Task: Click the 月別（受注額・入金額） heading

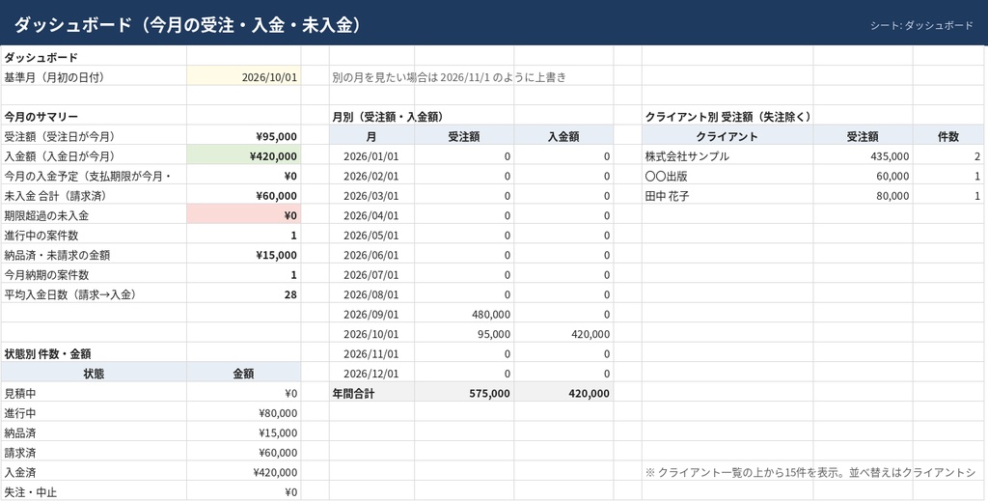Action: pyautogui.click(x=388, y=117)
